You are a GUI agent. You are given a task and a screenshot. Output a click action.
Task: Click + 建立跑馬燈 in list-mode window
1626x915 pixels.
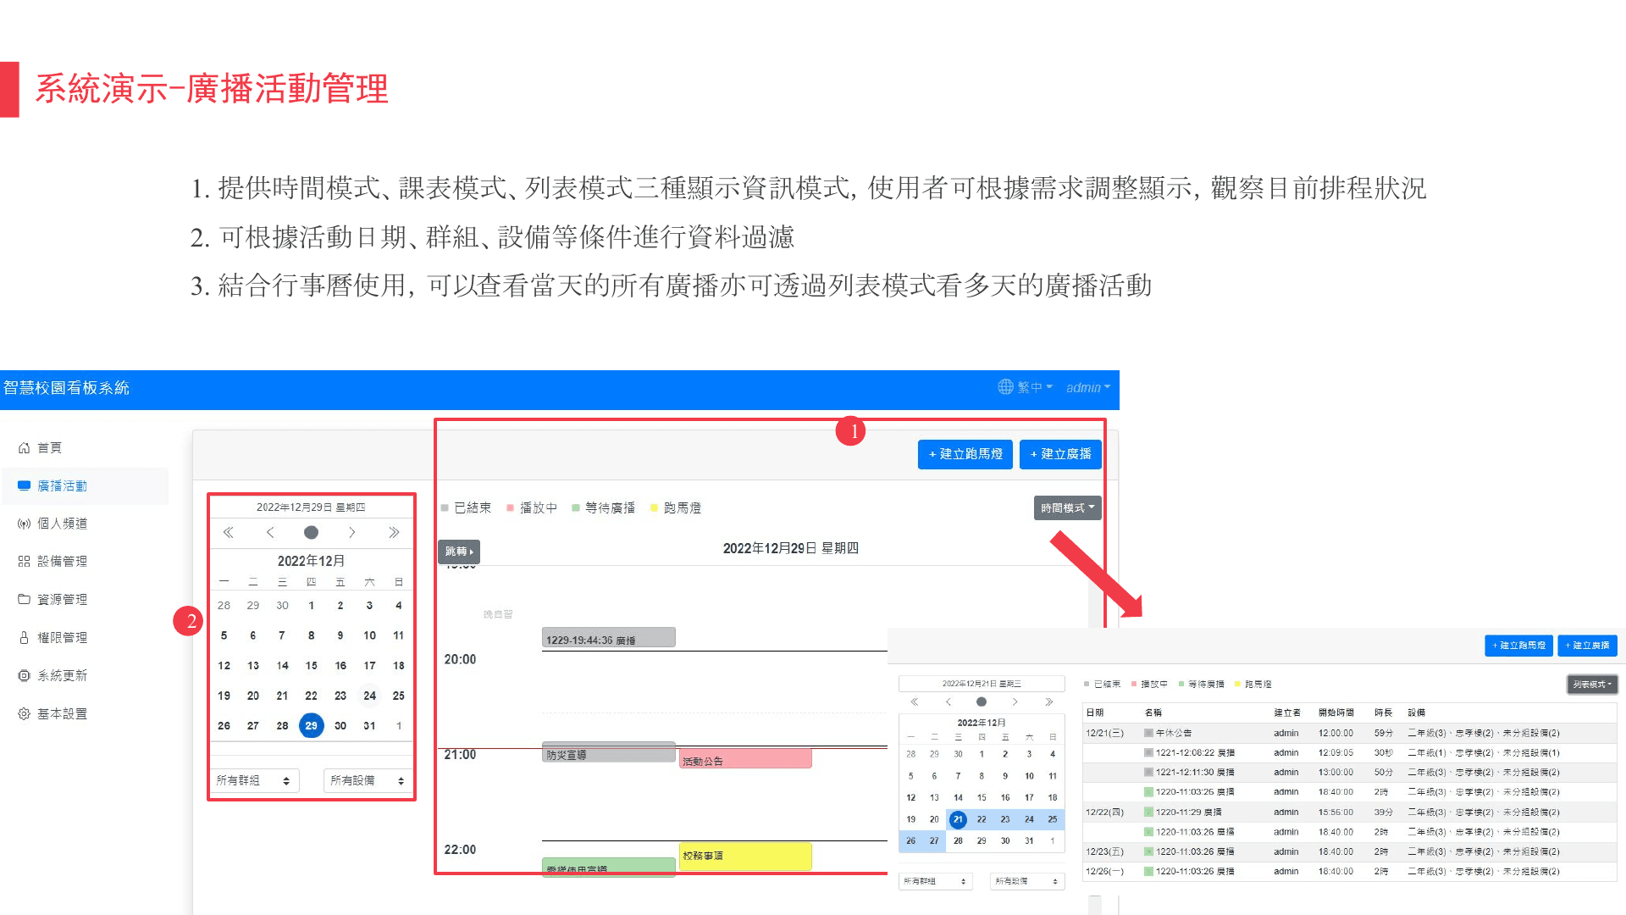point(1518,646)
